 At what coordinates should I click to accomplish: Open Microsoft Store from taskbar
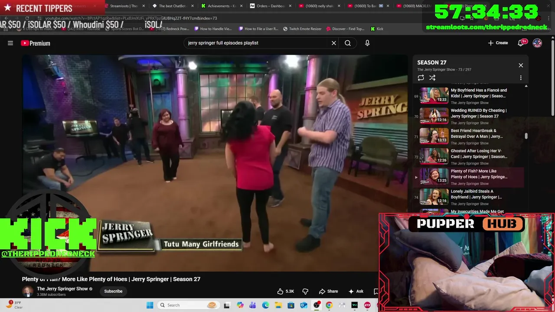click(x=291, y=305)
